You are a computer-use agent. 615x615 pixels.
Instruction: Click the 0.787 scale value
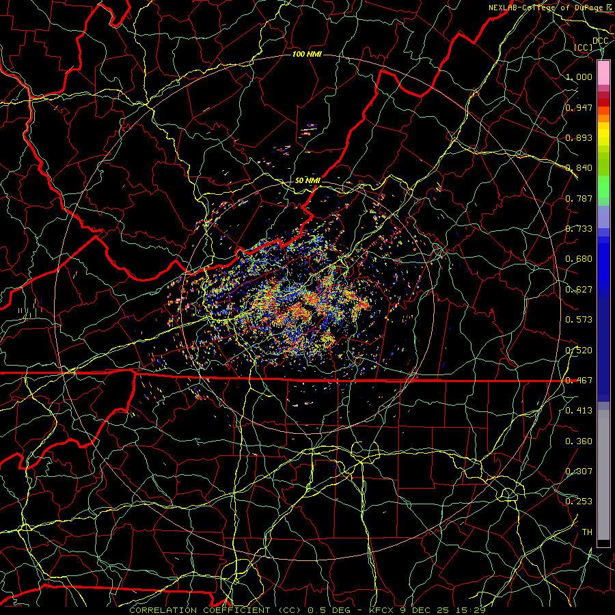(579, 198)
